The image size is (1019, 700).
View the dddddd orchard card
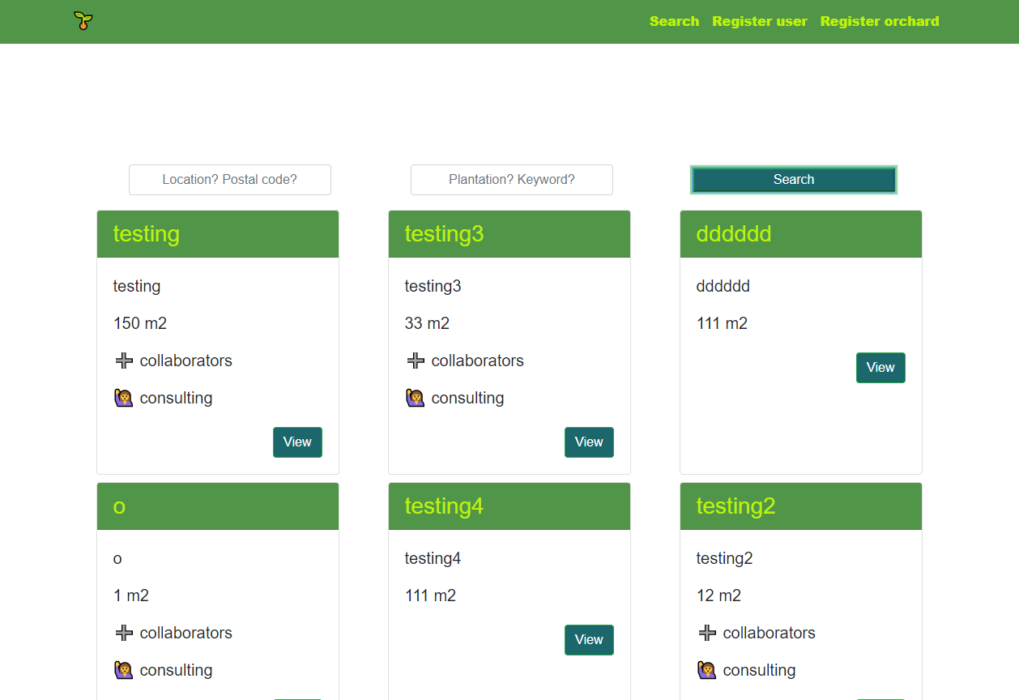pyautogui.click(x=880, y=368)
